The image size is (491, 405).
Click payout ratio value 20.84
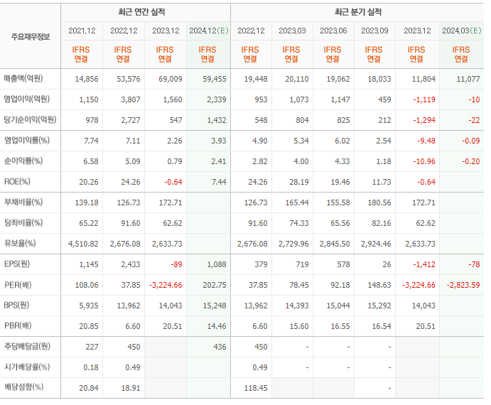(x=89, y=388)
